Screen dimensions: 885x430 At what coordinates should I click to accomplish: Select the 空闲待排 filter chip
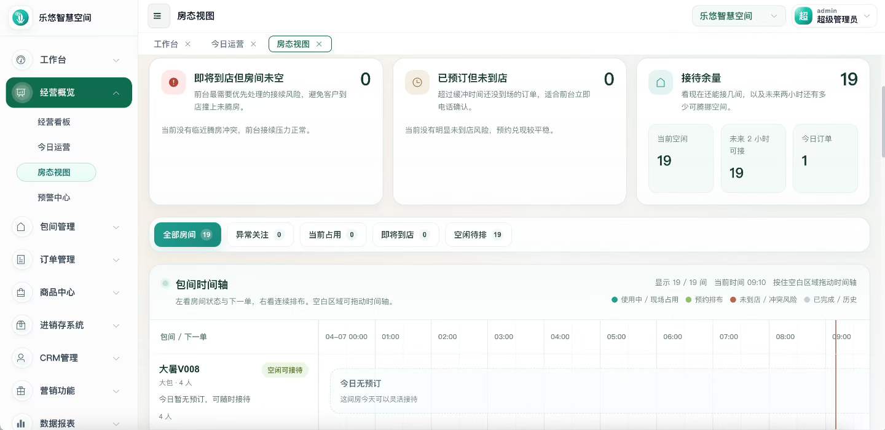pos(478,235)
